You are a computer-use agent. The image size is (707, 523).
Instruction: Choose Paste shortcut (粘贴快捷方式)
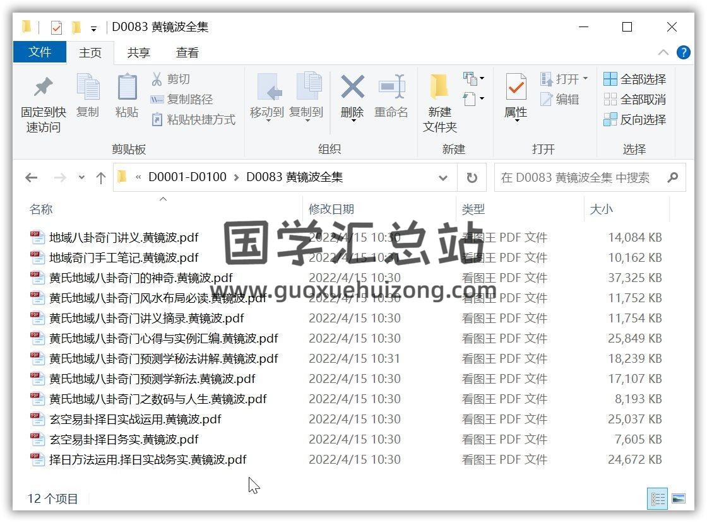coord(193,119)
